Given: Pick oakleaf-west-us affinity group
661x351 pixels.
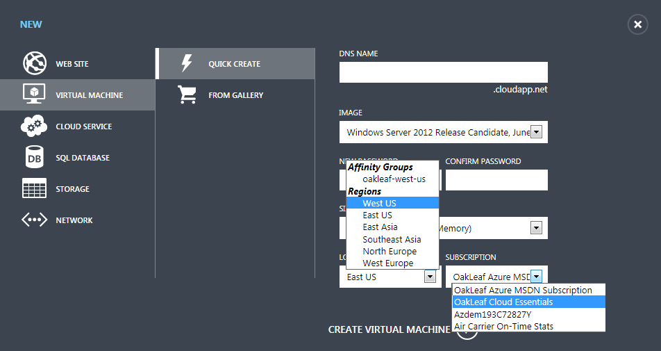Looking at the screenshot, I should [392, 179].
